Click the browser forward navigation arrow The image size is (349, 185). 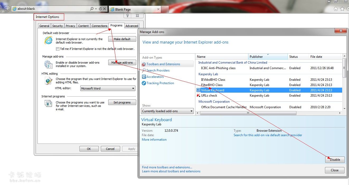click(x=7, y=9)
